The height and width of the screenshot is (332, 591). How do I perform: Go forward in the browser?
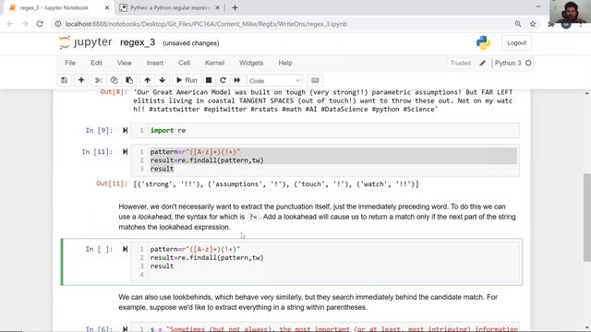click(25, 24)
